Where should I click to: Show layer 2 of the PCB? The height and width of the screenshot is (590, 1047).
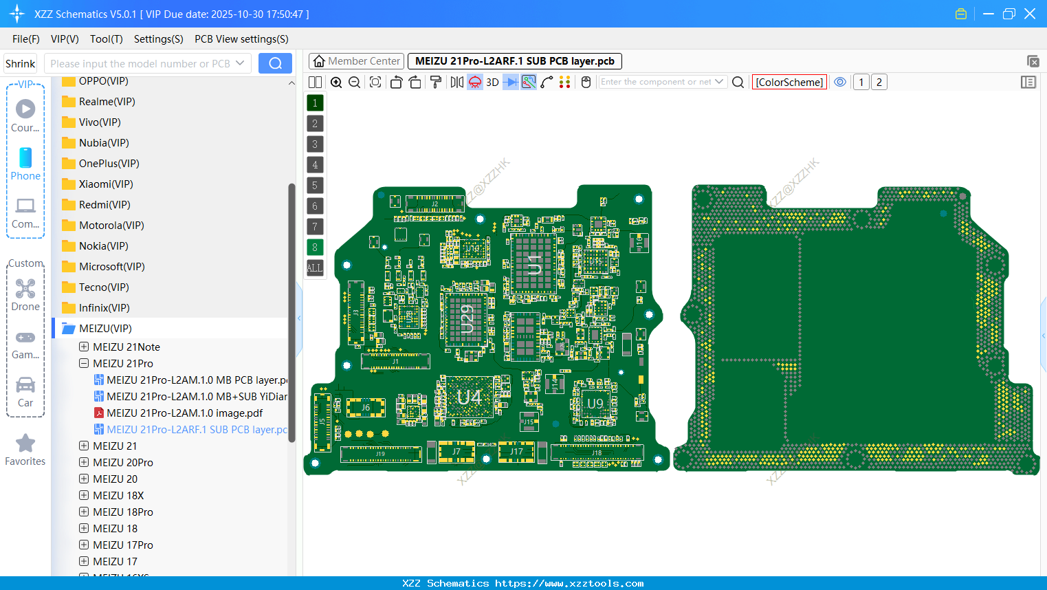point(315,124)
